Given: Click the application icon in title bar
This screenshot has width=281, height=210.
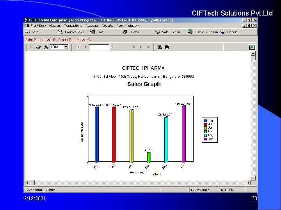Looking at the screenshot, I should (x=26, y=20).
